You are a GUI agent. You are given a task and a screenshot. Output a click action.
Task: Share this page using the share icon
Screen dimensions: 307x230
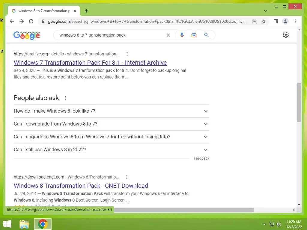coord(254,21)
